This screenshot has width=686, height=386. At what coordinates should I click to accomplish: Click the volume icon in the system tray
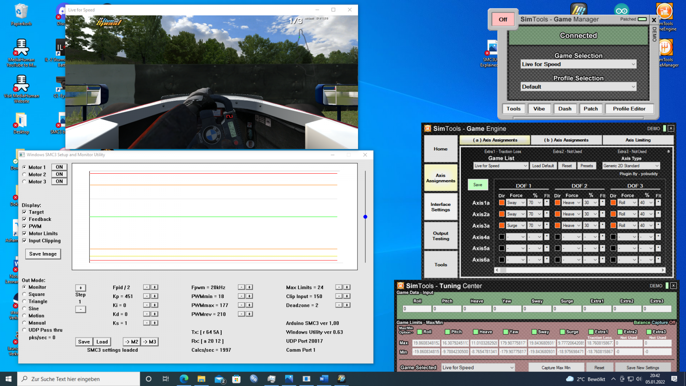click(639, 379)
